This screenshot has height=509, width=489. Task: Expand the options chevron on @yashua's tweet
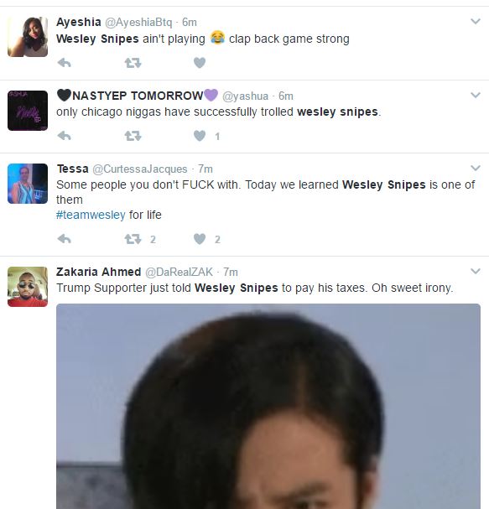[x=476, y=95]
